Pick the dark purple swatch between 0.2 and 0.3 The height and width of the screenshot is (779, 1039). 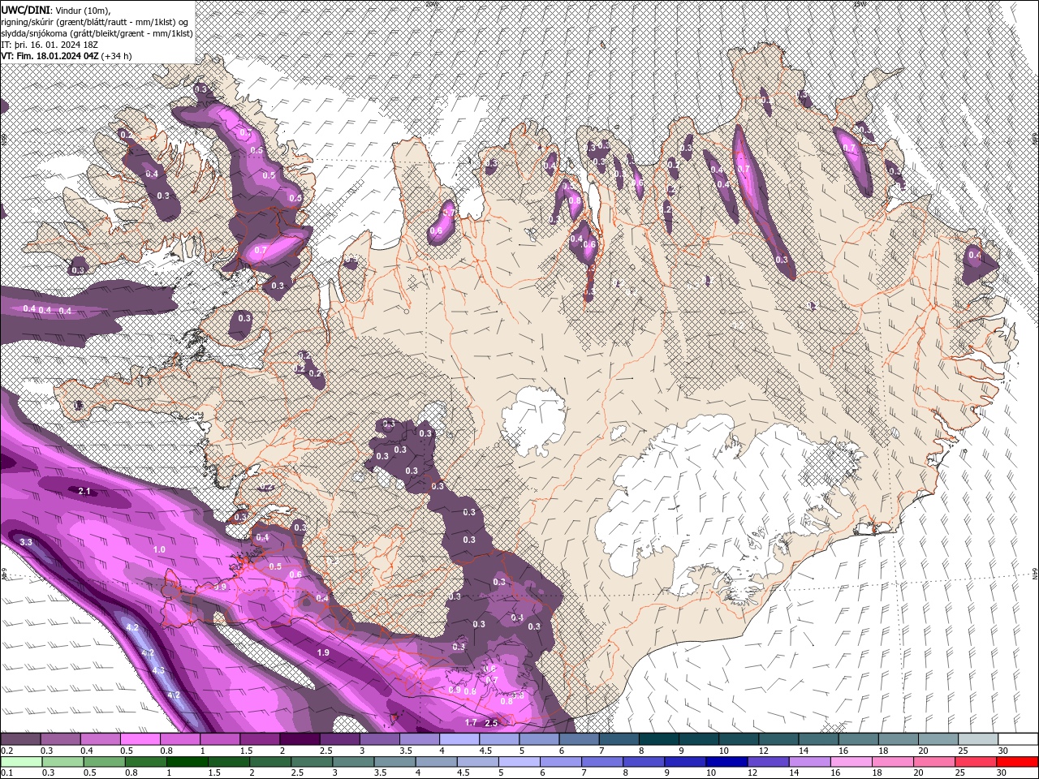pyautogui.click(x=20, y=739)
